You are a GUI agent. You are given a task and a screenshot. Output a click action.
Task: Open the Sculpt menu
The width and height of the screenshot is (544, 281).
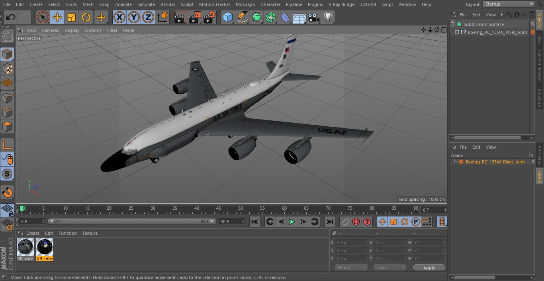click(187, 4)
